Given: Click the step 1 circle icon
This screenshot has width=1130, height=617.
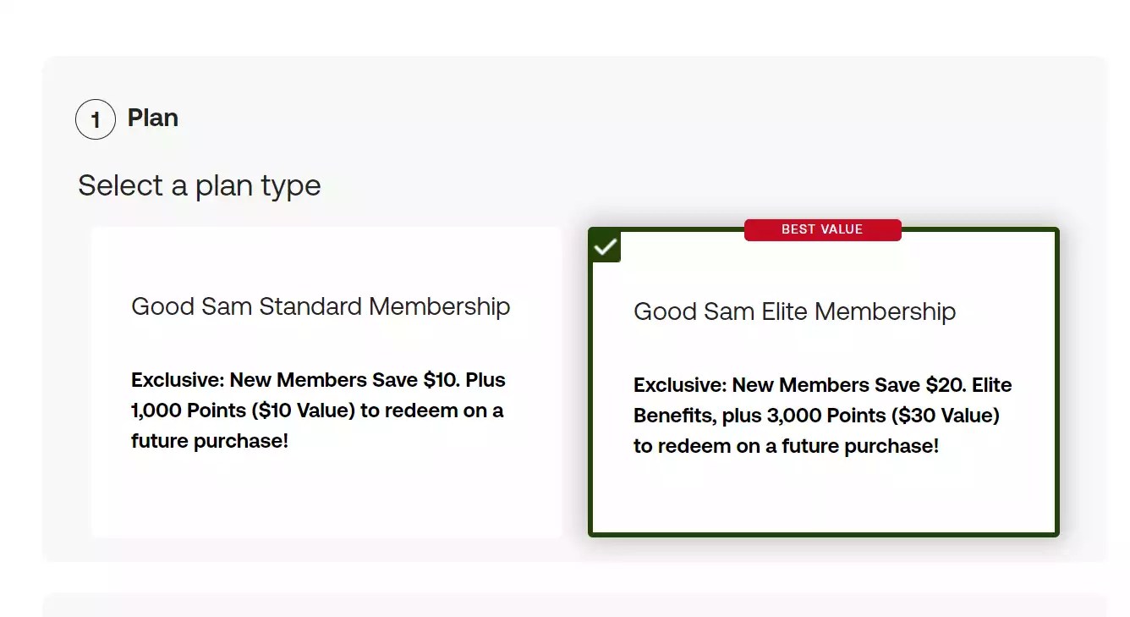Looking at the screenshot, I should (x=95, y=119).
